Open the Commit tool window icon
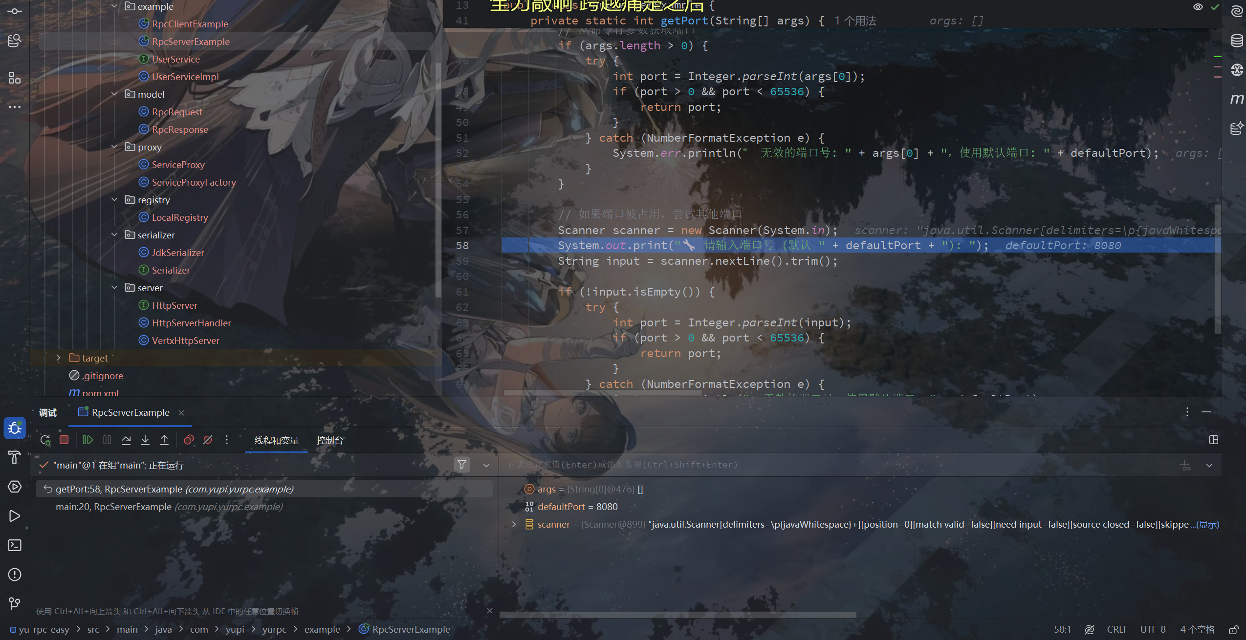The height and width of the screenshot is (640, 1246). pos(15,11)
